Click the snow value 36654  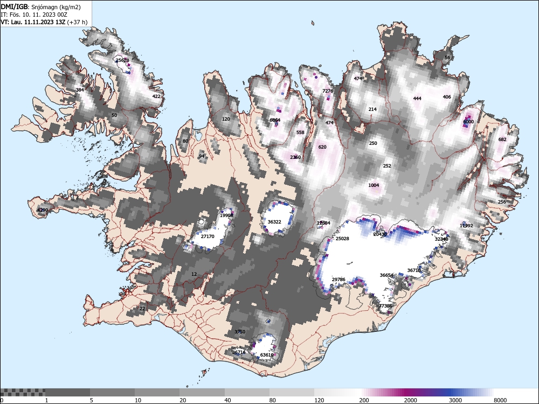386,275
